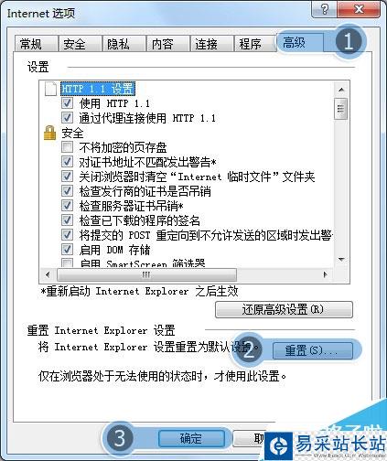Click the HTTP 1.1 settings page icon

coord(50,89)
